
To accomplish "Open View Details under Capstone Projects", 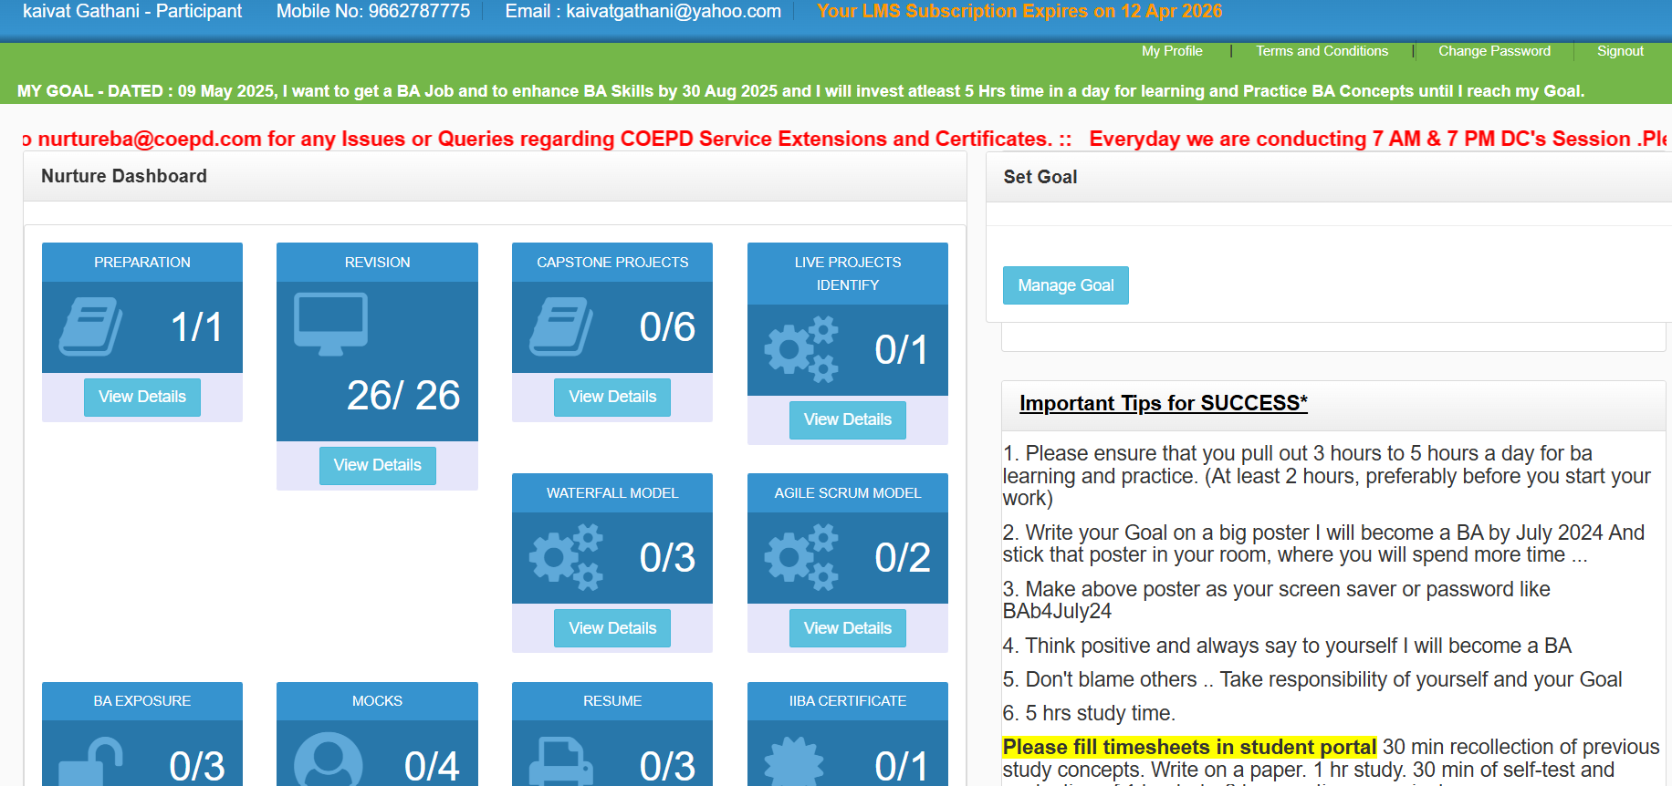I will click(x=612, y=397).
